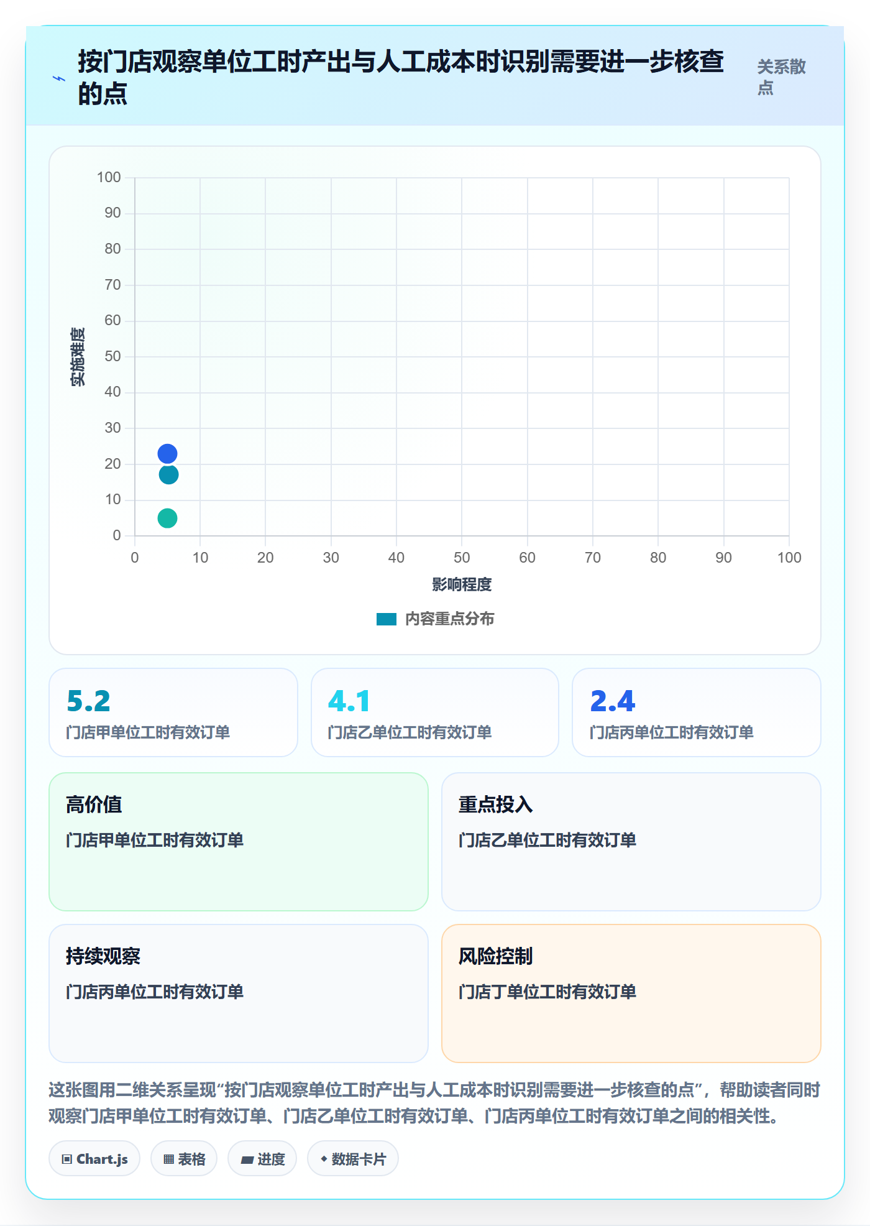Open the 高价值 quadrant card
The image size is (870, 1226).
[x=239, y=842]
